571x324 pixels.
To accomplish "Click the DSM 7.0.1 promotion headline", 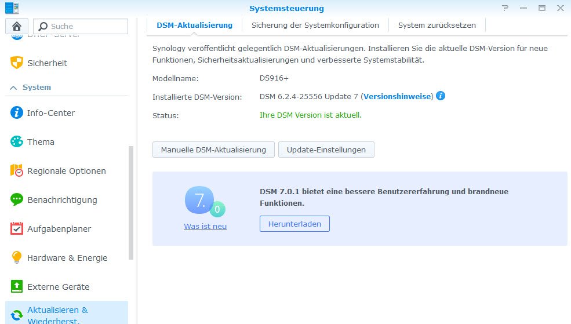I will (x=384, y=197).
